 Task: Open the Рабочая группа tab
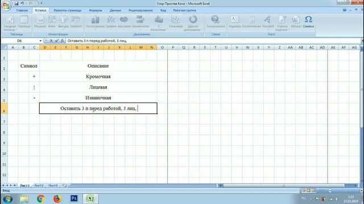pyautogui.click(x=184, y=10)
